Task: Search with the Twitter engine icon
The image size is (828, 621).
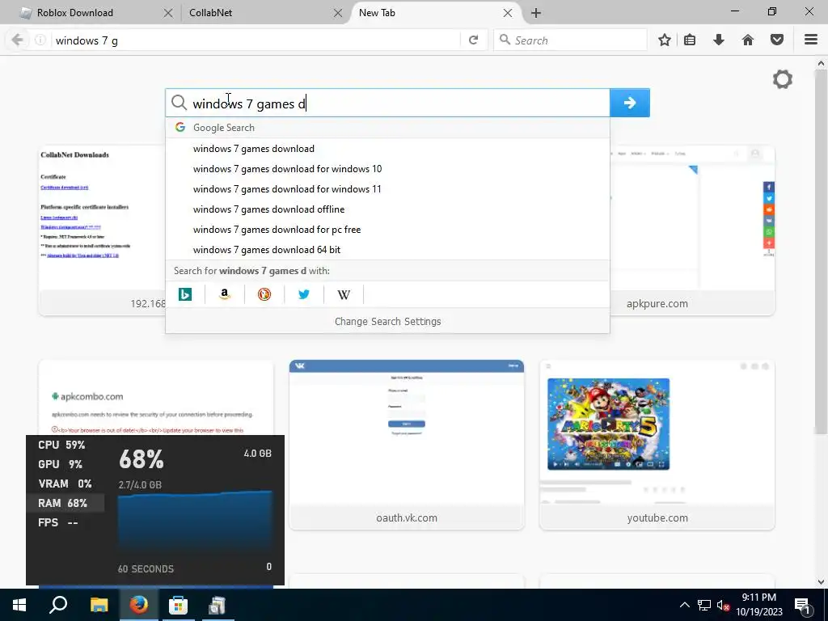Action: point(304,294)
